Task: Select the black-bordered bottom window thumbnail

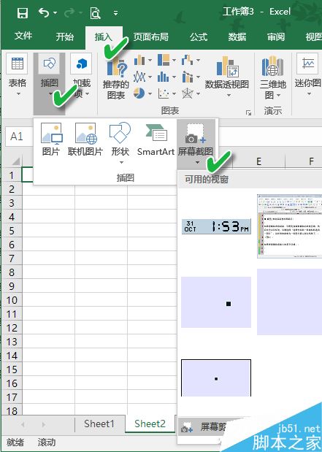Action: click(216, 378)
